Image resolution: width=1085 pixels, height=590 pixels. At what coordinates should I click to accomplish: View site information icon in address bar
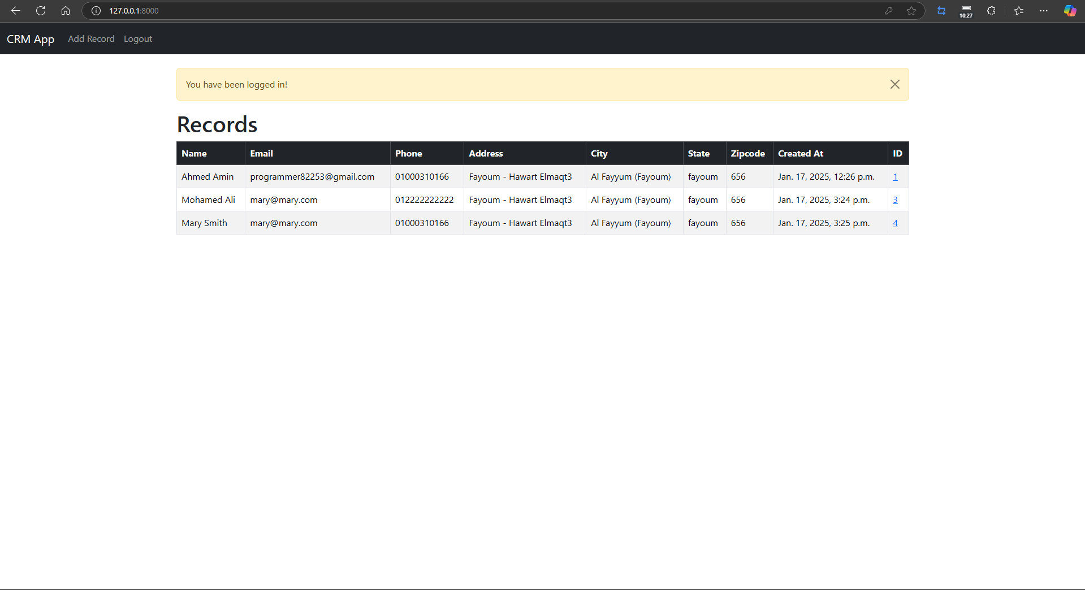96,11
